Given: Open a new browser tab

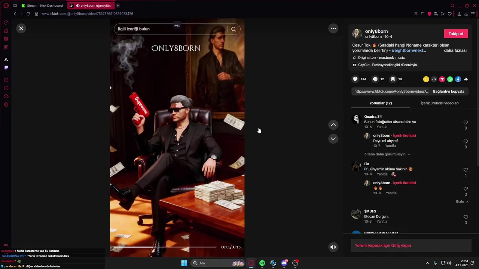Looking at the screenshot, I should [x=118, y=6].
